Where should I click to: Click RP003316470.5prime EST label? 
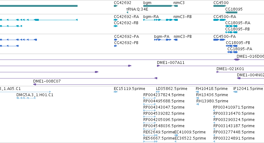(x=234, y=114)
